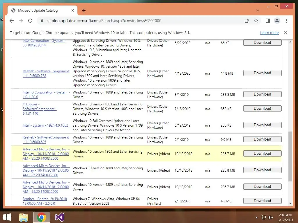Image resolution: width=298 pixels, height=223 pixels.
Task: Click the page scrollbar up arrow
Action: (290, 42)
